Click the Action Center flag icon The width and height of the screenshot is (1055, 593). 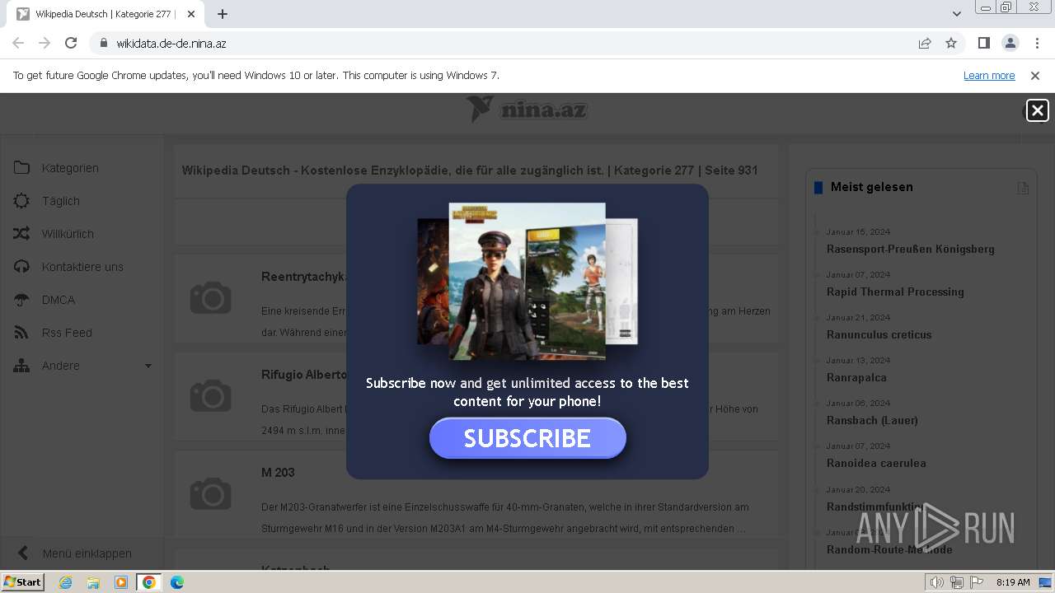pyautogui.click(x=977, y=582)
